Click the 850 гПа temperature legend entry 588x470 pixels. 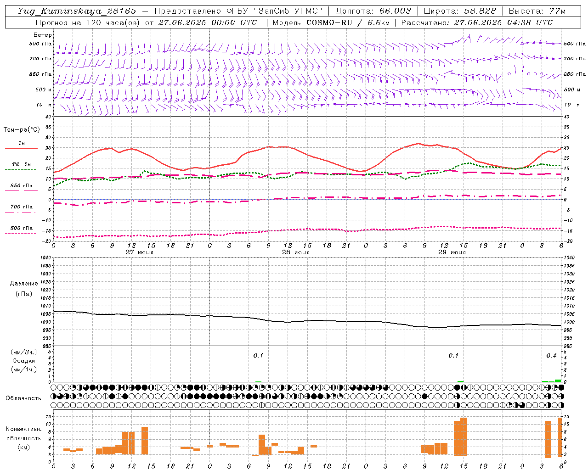pyautogui.click(x=22, y=186)
